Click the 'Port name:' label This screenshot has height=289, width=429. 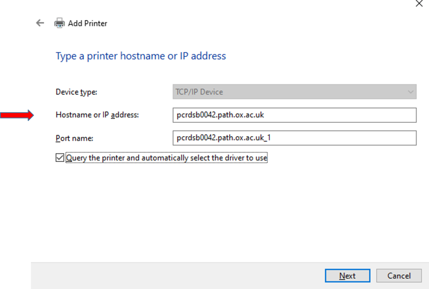(x=75, y=138)
